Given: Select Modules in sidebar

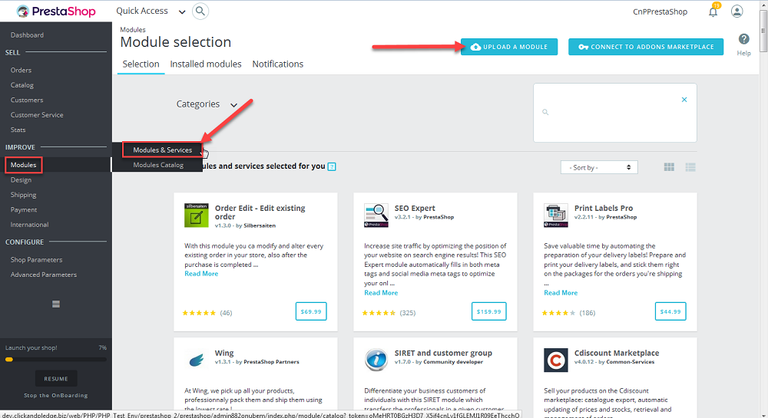Looking at the screenshot, I should pos(24,165).
